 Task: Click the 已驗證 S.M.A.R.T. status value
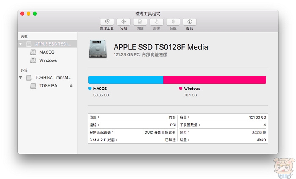click(x=170, y=140)
